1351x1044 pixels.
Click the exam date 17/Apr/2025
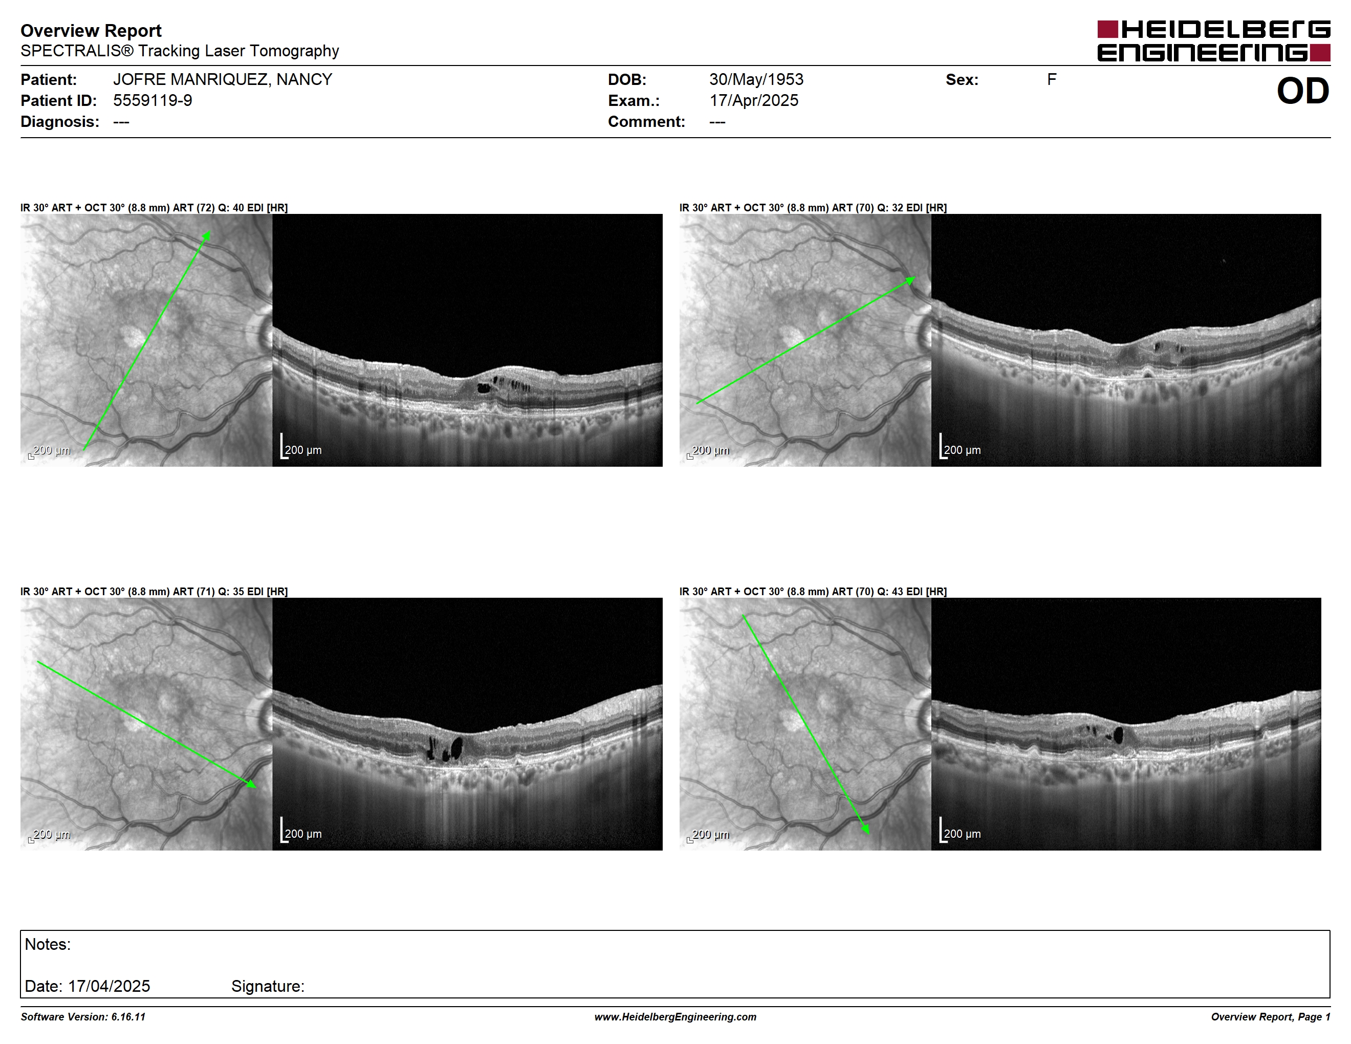coord(753,100)
